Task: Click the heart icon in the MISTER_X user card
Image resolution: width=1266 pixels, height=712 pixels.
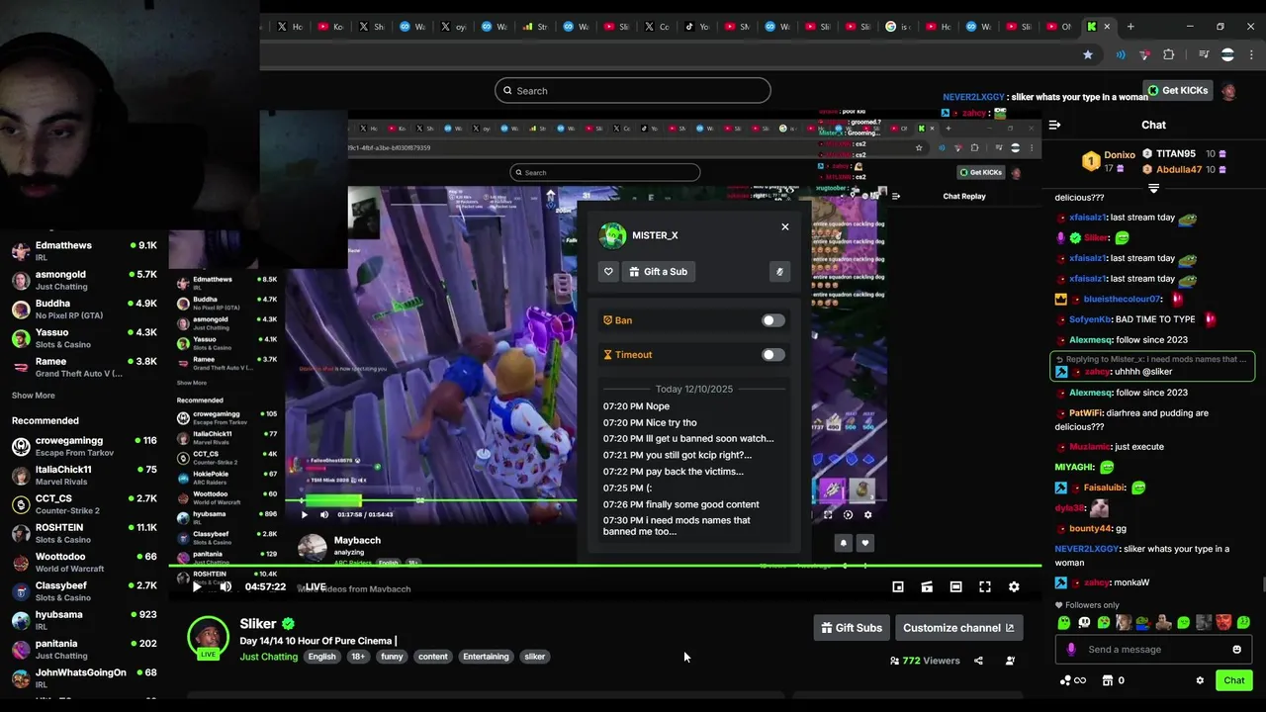Action: [608, 272]
